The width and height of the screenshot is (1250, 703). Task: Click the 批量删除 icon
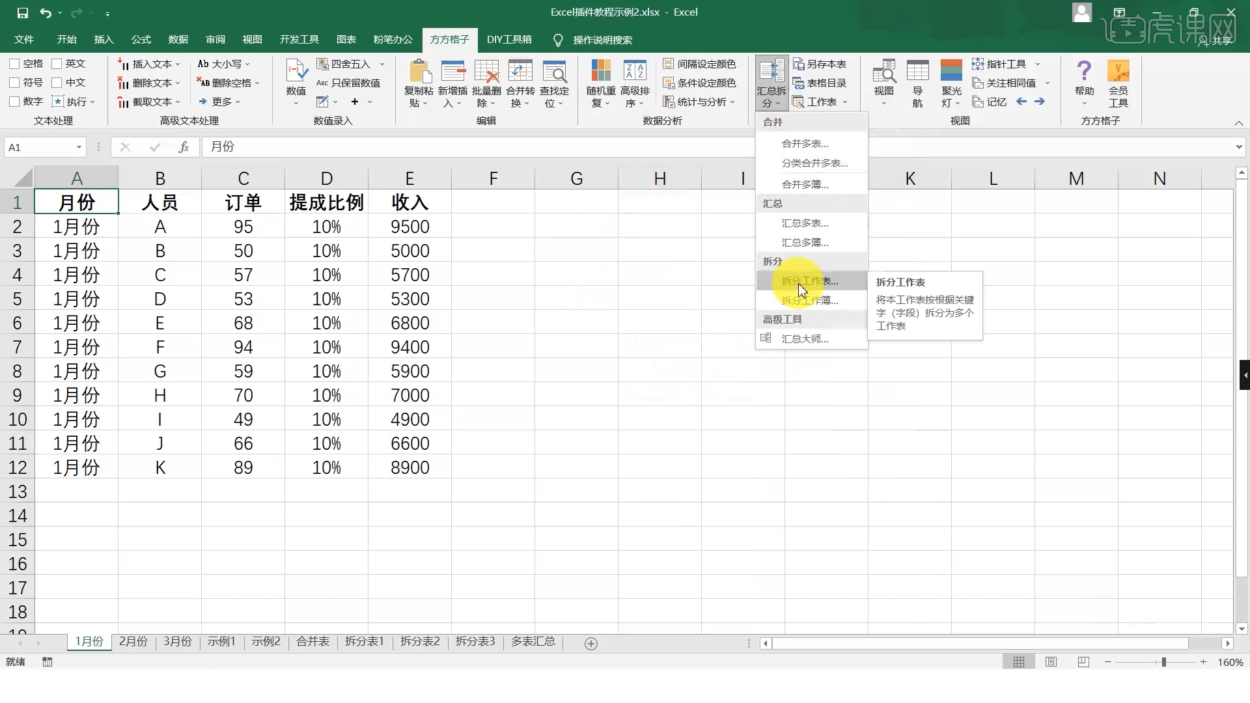tap(486, 70)
